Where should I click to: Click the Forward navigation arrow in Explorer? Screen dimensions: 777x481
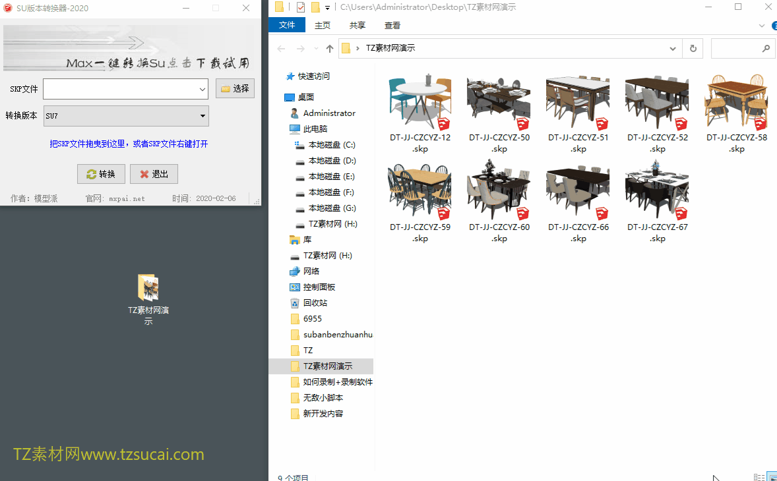300,49
